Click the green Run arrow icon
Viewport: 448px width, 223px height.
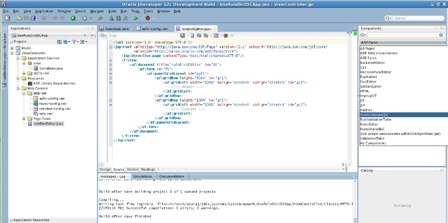click(136, 18)
